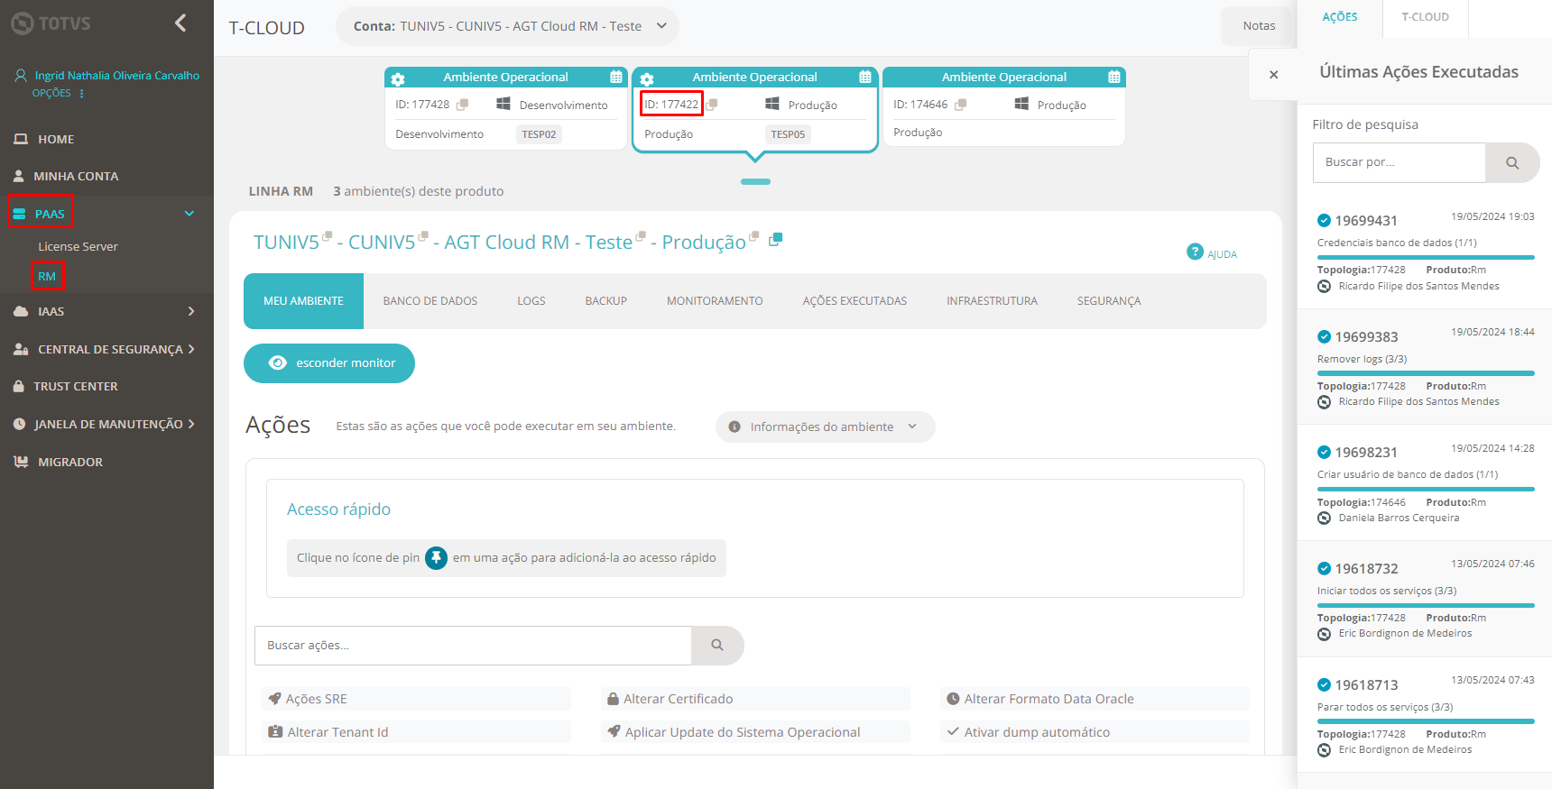Expand IAAS menu chevron

[191, 311]
